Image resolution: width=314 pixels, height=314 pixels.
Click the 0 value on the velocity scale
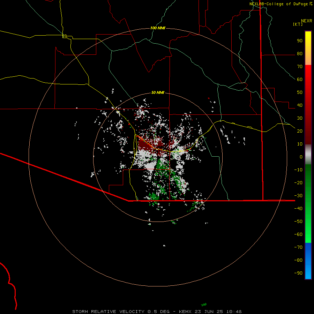[x=301, y=157]
